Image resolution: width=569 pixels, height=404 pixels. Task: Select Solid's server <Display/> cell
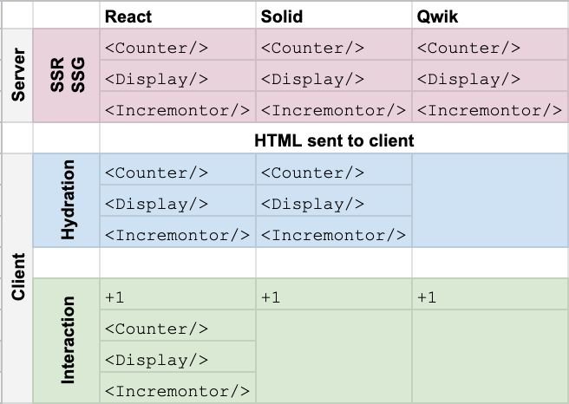(x=334, y=80)
